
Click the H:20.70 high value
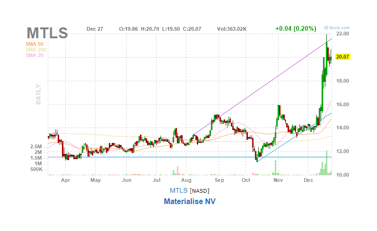coord(150,29)
